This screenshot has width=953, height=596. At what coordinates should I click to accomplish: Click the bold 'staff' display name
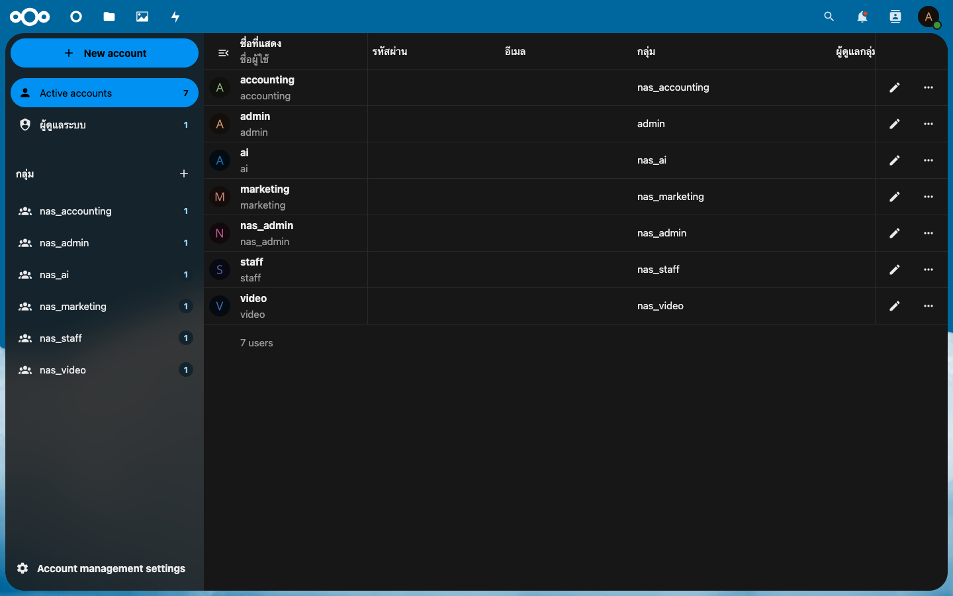(x=251, y=262)
